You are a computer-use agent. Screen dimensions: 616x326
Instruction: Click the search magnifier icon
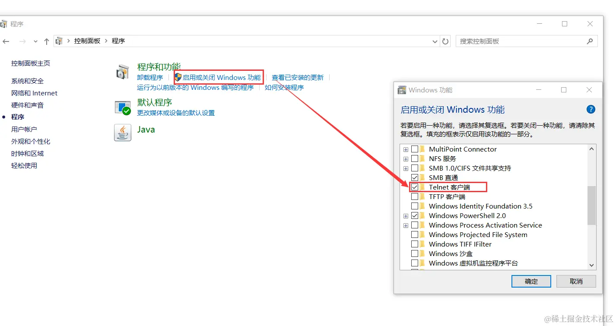590,41
